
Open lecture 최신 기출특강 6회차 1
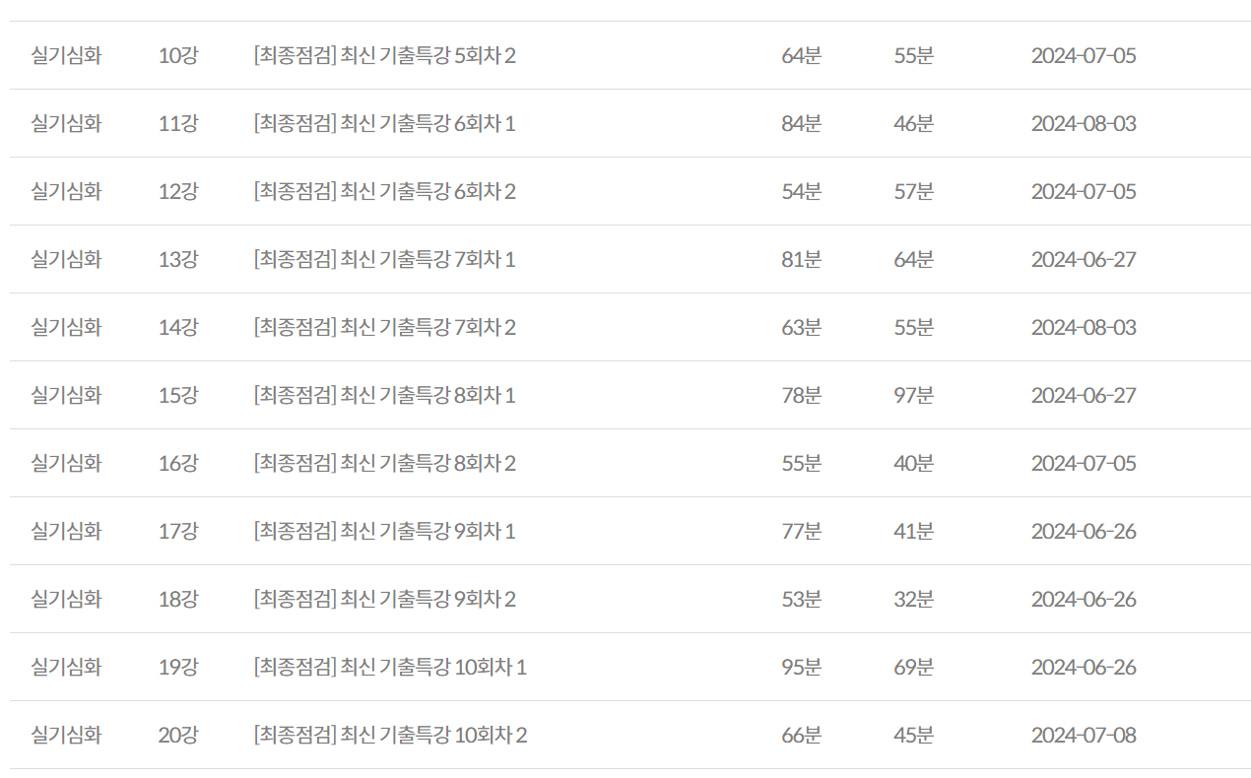[x=384, y=123]
